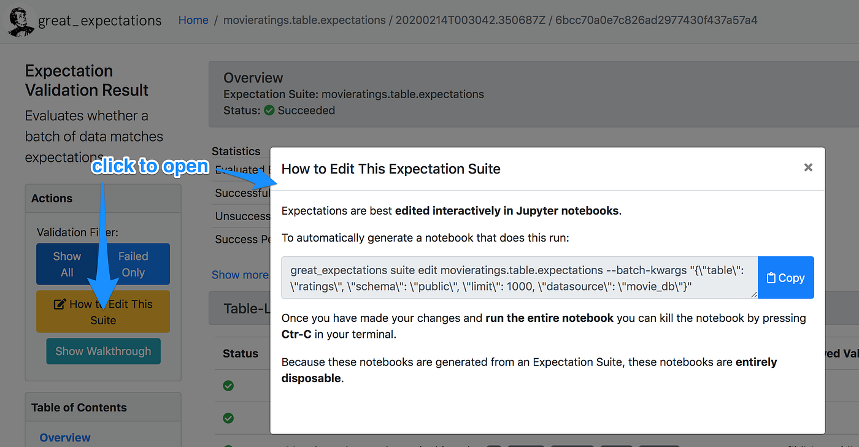This screenshot has height=447, width=859.
Task: Enable the Show All validation filter
Action: pos(67,264)
